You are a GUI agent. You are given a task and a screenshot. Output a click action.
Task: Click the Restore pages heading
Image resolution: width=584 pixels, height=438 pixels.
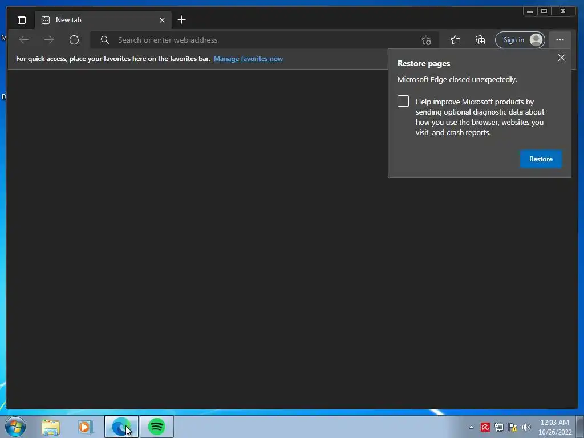click(424, 64)
